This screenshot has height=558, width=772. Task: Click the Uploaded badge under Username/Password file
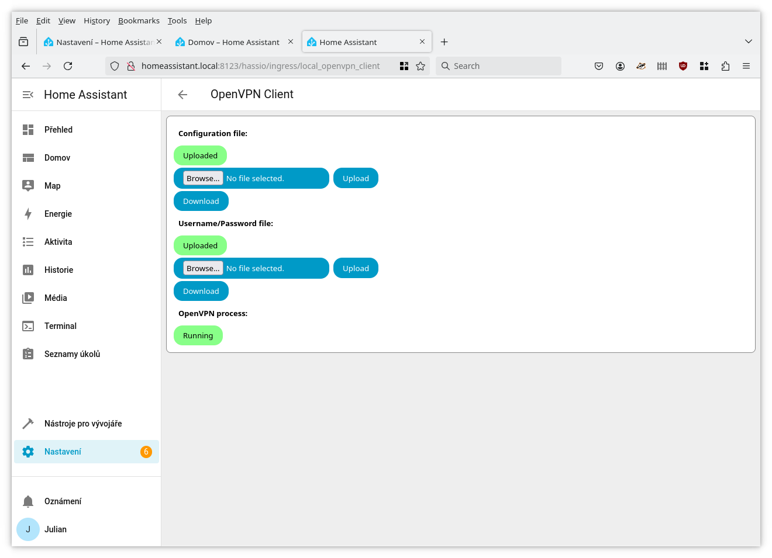click(x=200, y=245)
